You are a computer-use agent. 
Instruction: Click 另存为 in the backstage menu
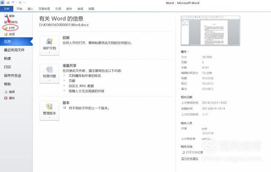pyautogui.click(x=11, y=22)
